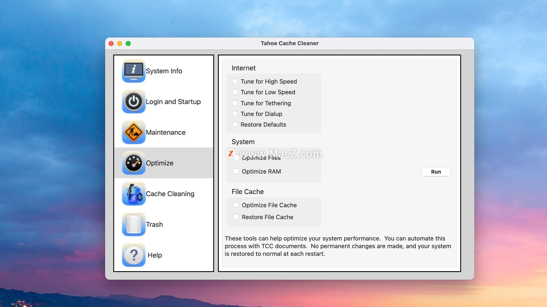The width and height of the screenshot is (547, 307).
Task: Switch to the Cache Cleaning label
Action: 170,194
